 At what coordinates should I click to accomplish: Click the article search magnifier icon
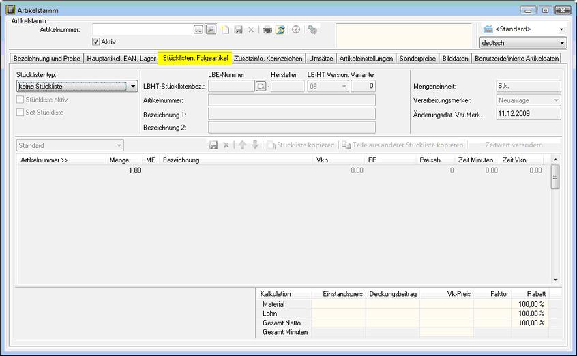[x=211, y=30]
